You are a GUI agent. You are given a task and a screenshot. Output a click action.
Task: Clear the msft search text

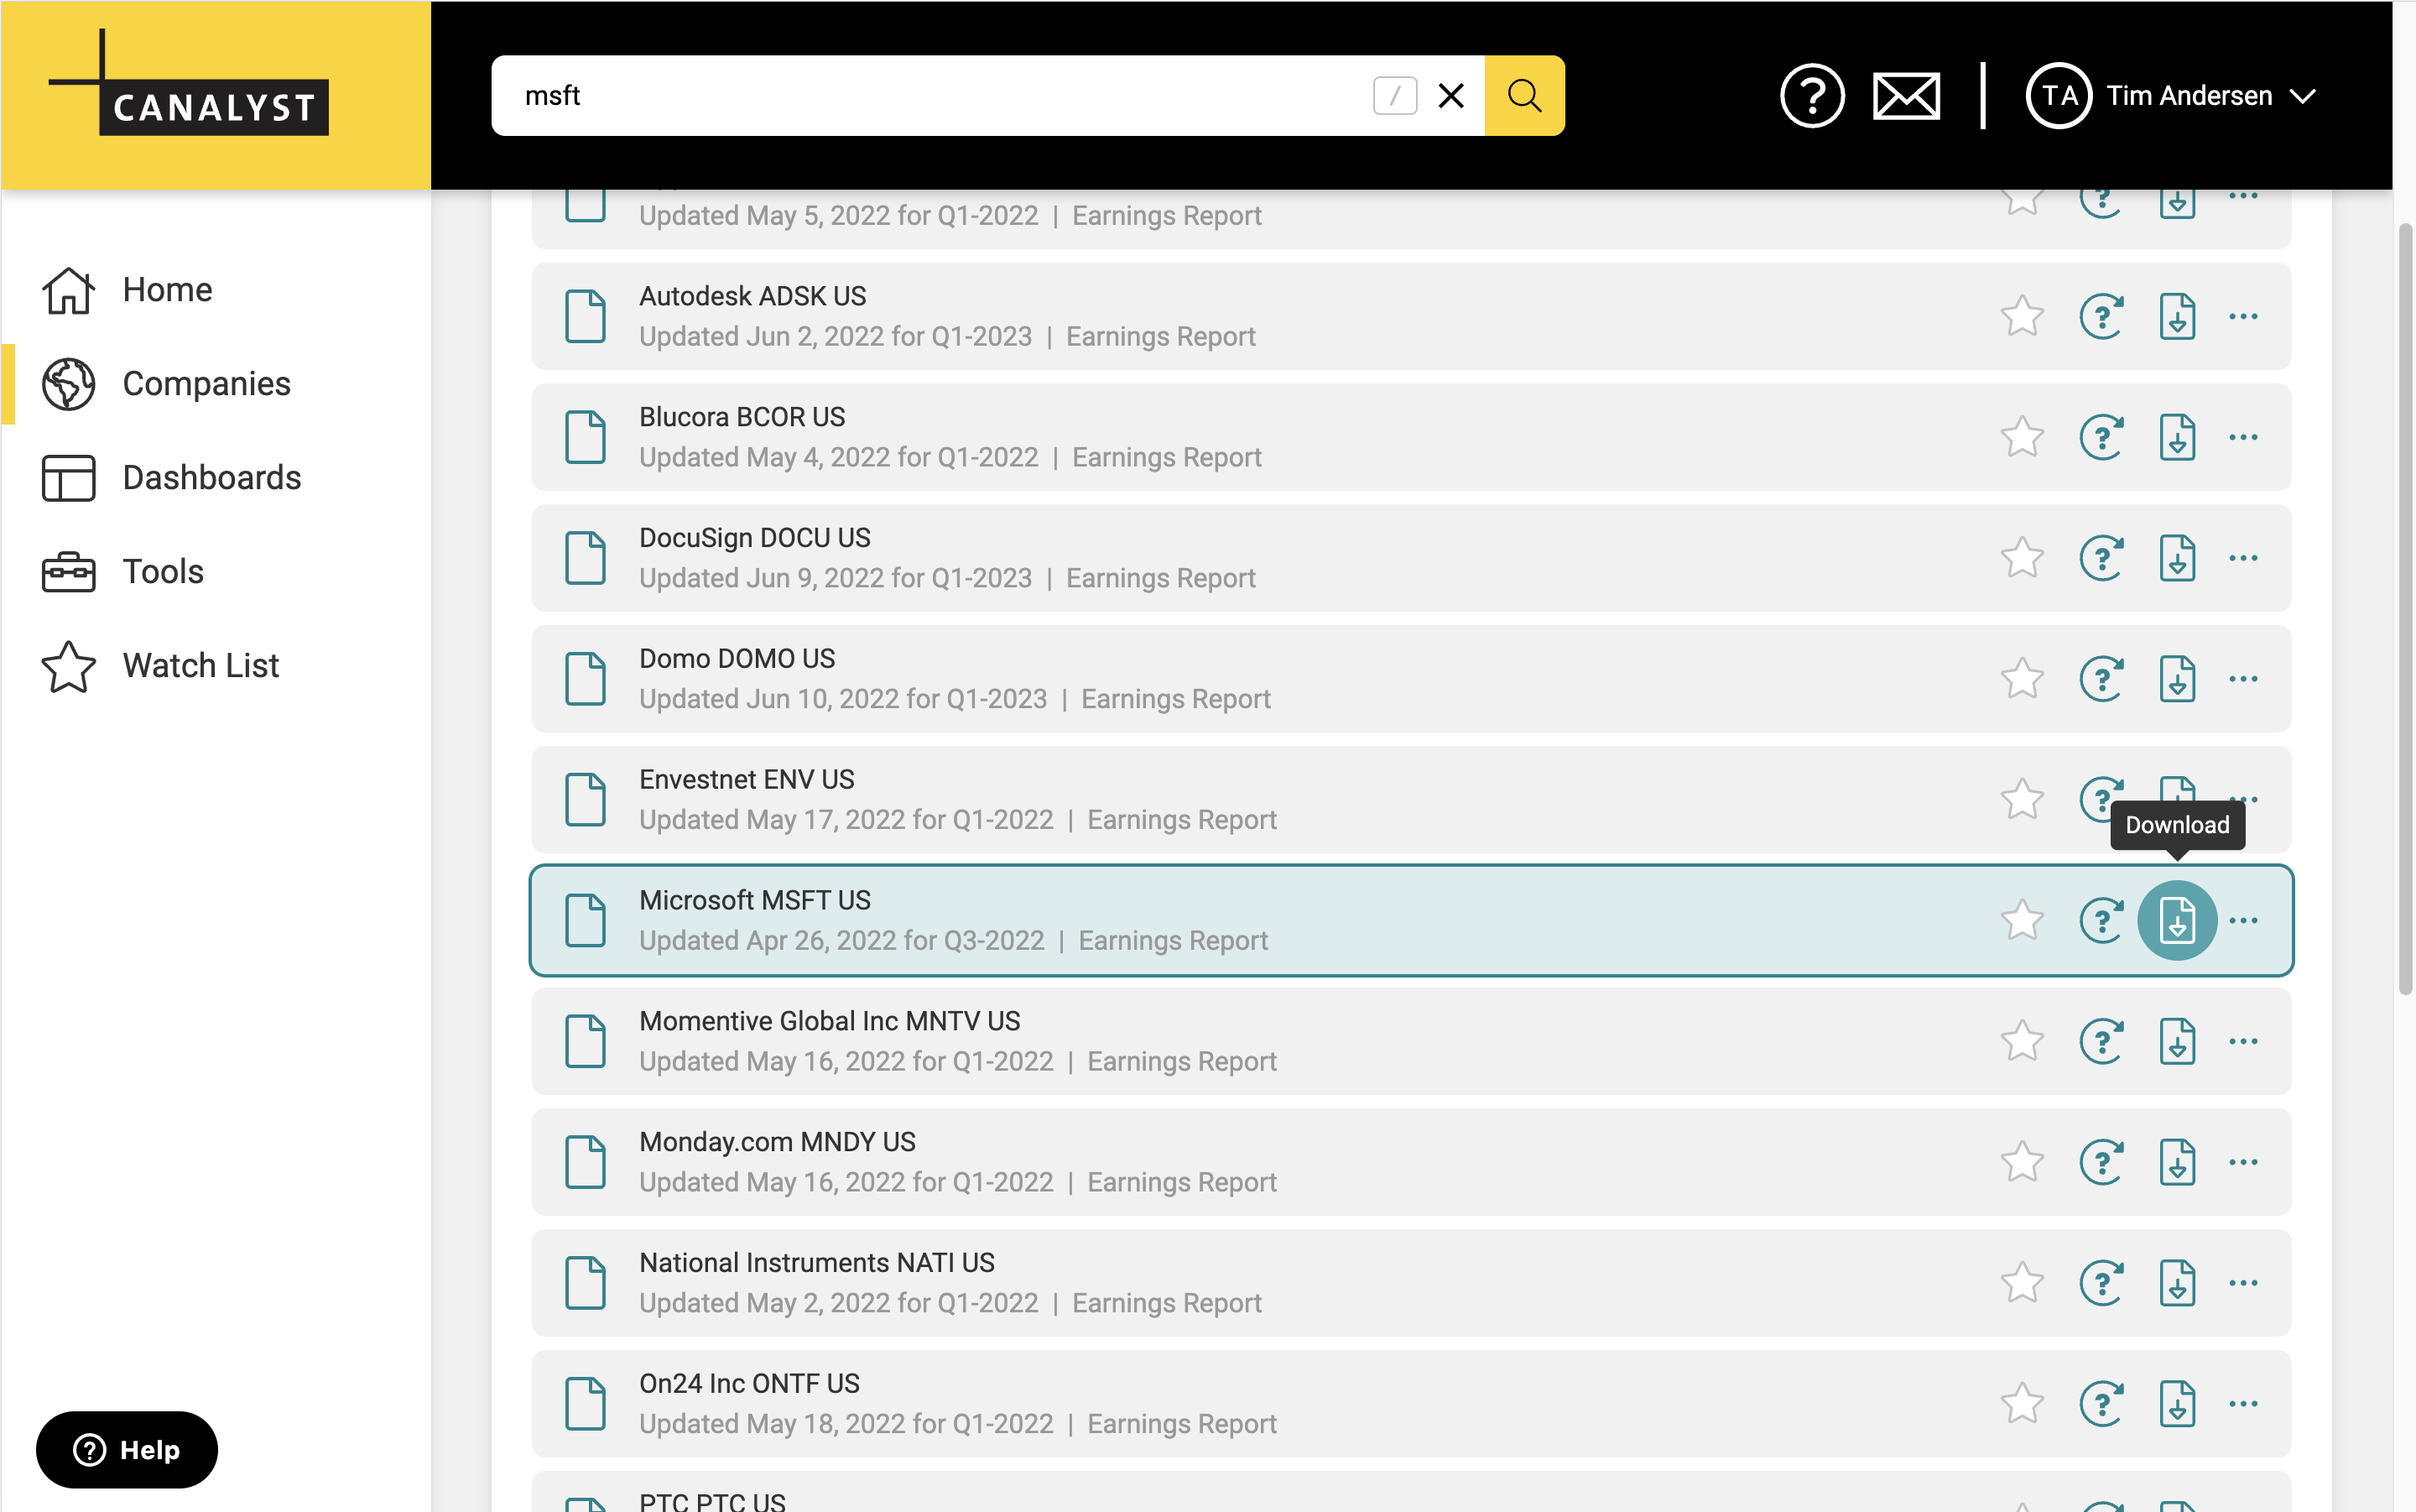click(x=1450, y=96)
